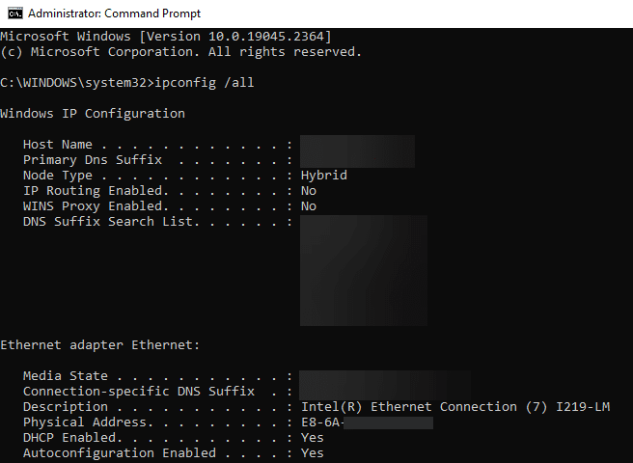Screen dimensions: 633x463
Task: Click the Autoconfiguration Enabled Yes value
Action: click(x=312, y=453)
